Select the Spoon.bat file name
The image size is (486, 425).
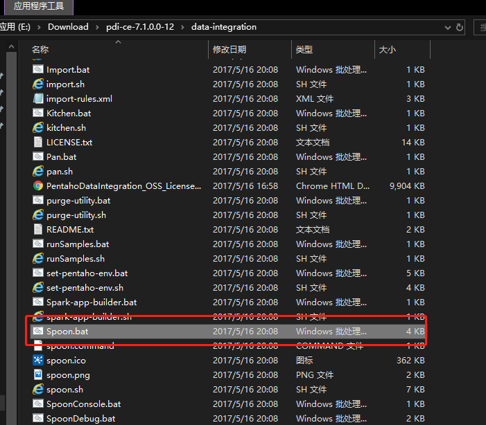coord(67,332)
